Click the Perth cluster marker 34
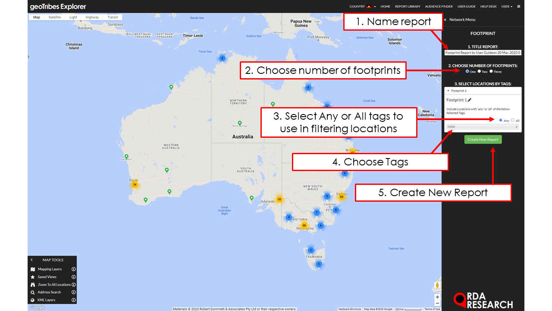Viewport: 552px width, 311px height. pyautogui.click(x=135, y=184)
